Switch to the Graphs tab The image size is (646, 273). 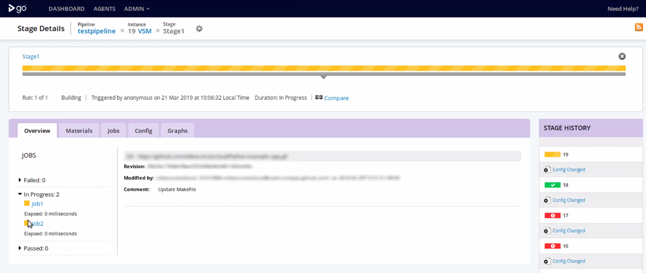(178, 130)
